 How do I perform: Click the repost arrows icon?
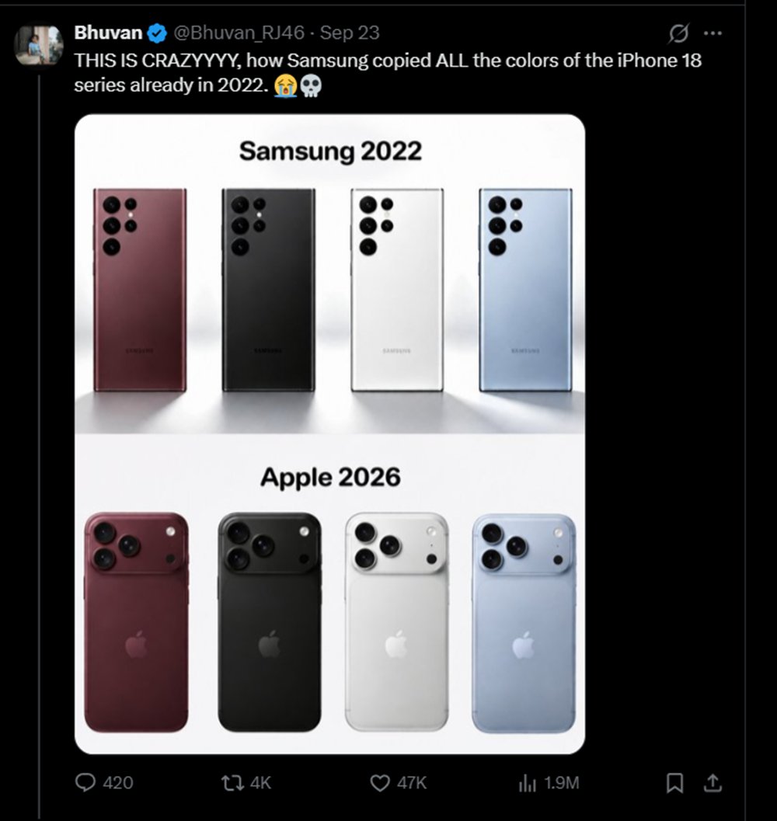pyautogui.click(x=232, y=783)
